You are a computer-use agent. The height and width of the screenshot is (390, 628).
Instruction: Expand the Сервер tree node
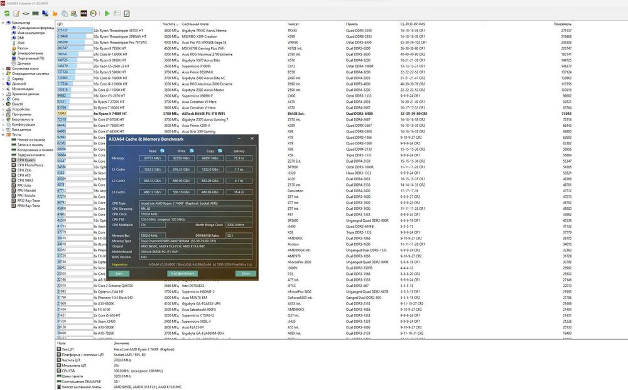[3, 79]
